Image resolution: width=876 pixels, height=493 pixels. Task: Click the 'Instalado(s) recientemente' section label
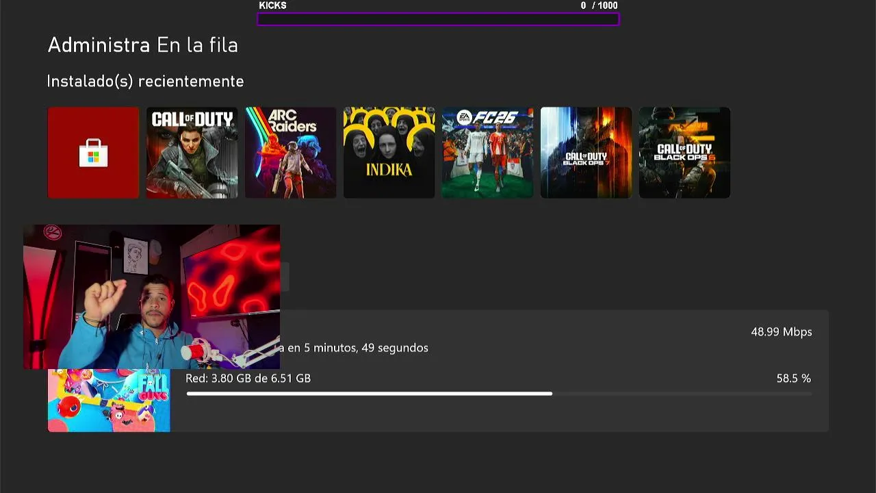click(x=145, y=81)
